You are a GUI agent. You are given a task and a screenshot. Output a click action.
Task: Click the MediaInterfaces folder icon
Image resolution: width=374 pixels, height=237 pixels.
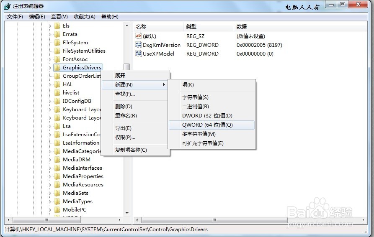[57, 168]
